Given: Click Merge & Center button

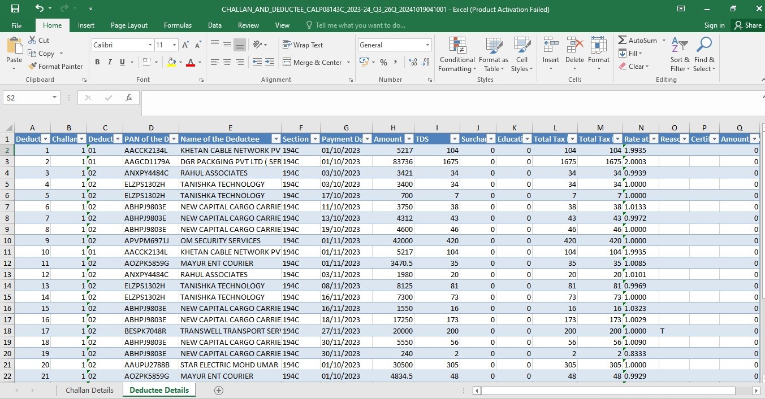Looking at the screenshot, I should click(x=312, y=62).
